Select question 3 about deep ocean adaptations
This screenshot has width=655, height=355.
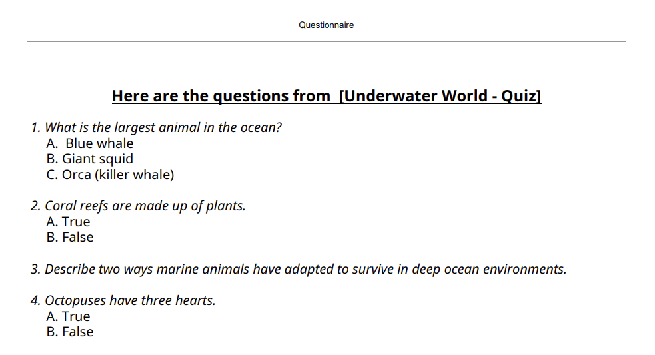(299, 269)
